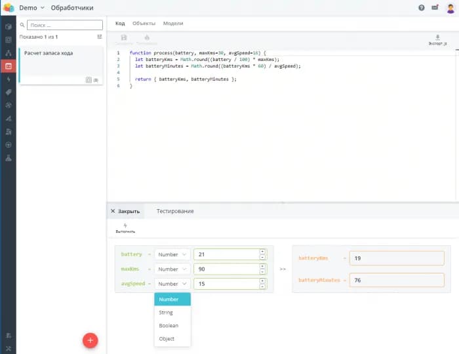Image resolution: width=459 pixels, height=354 pixels.
Task: Click the notifications icon in header
Action: [435, 8]
